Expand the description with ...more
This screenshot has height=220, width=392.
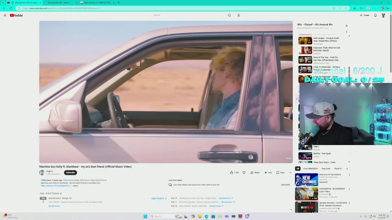point(75,186)
